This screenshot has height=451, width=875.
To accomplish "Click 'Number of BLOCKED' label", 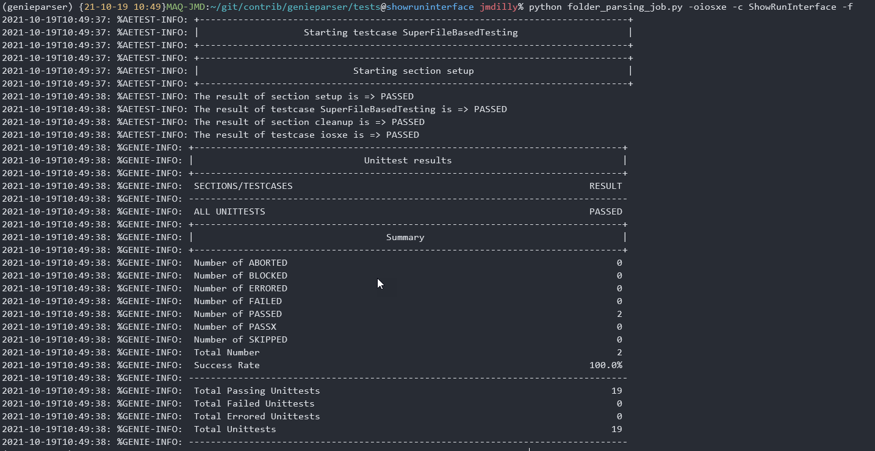I will [x=240, y=275].
